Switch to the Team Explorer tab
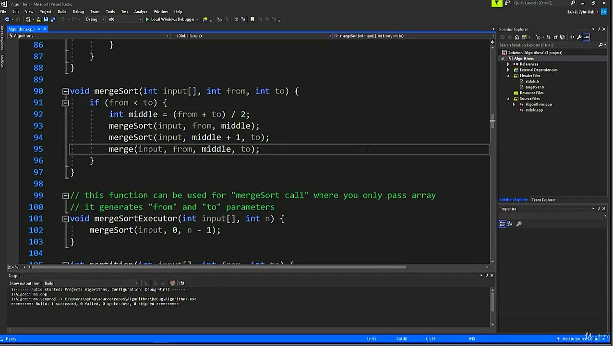This screenshot has height=346, width=613. click(543, 200)
